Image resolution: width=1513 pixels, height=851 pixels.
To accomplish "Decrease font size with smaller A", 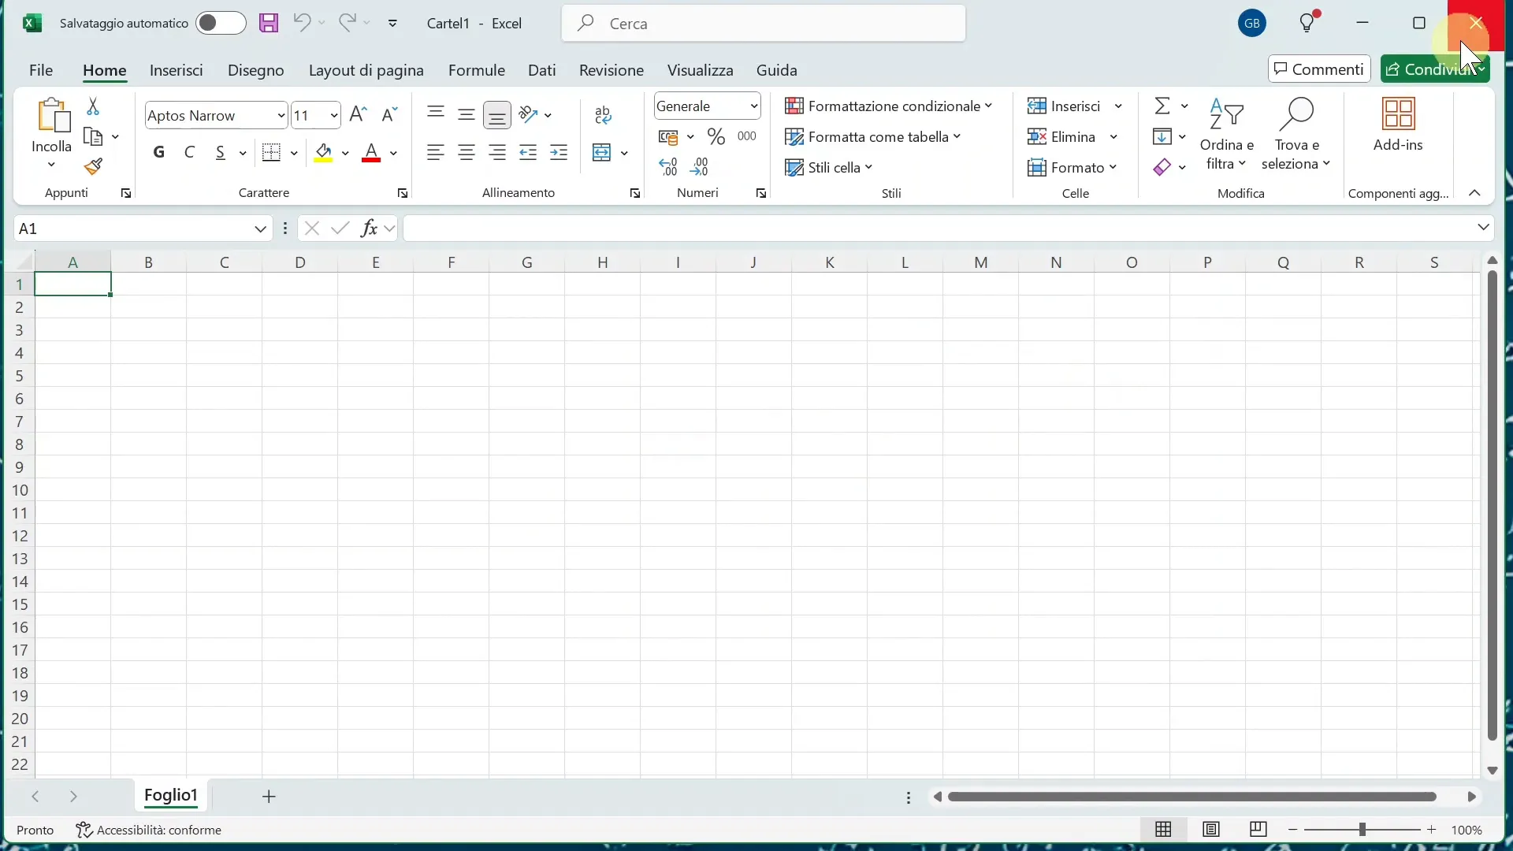I will (x=390, y=115).
